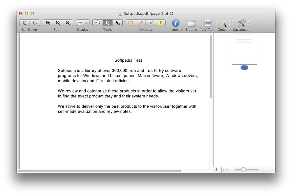Select the text selection arrow tool
The image size is (292, 196).
coord(108,23)
